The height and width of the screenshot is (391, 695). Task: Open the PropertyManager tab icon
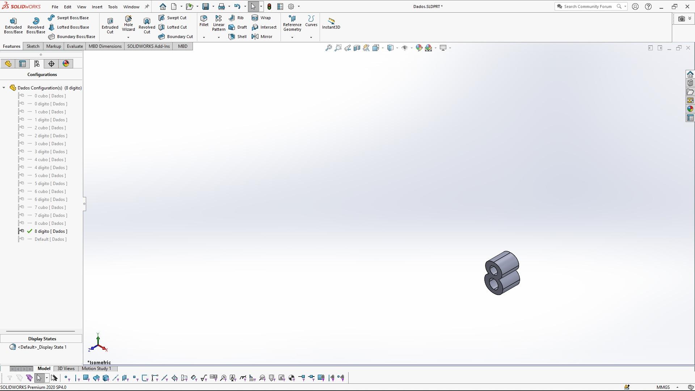coord(22,64)
